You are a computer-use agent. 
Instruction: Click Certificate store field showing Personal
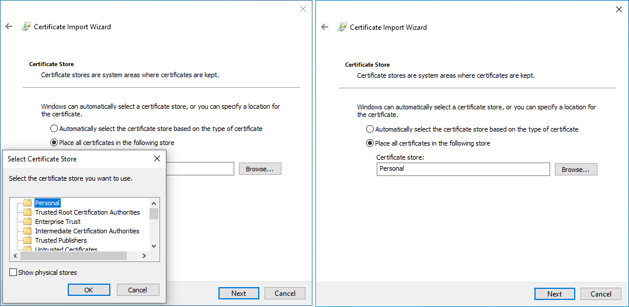[463, 169]
